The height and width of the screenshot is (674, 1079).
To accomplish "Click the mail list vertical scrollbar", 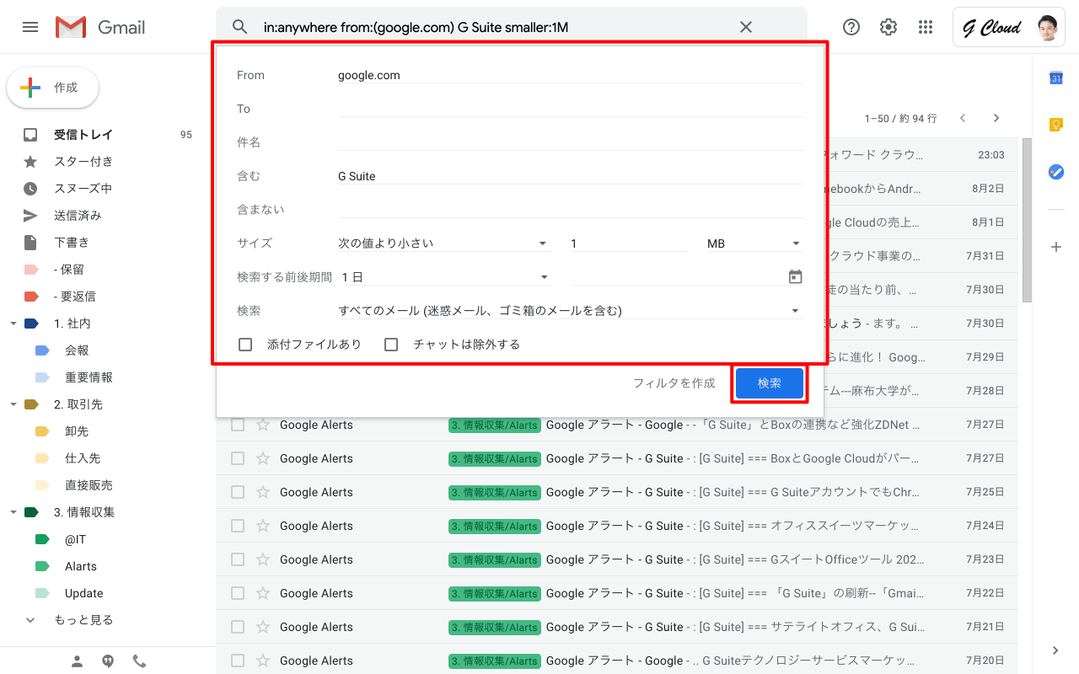I will coord(1027,220).
